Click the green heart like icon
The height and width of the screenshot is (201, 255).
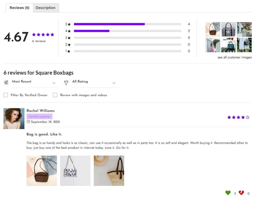[x=228, y=193]
